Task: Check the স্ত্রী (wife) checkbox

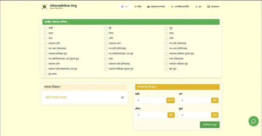Action: pos(106,28)
